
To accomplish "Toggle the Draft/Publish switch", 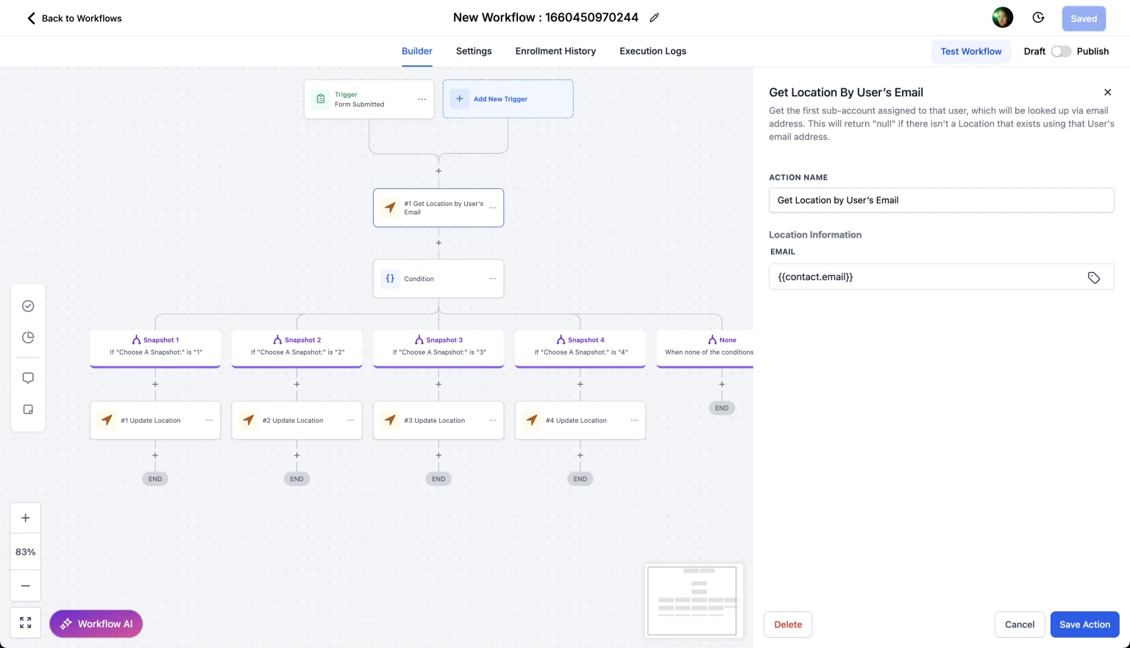I will [x=1060, y=51].
